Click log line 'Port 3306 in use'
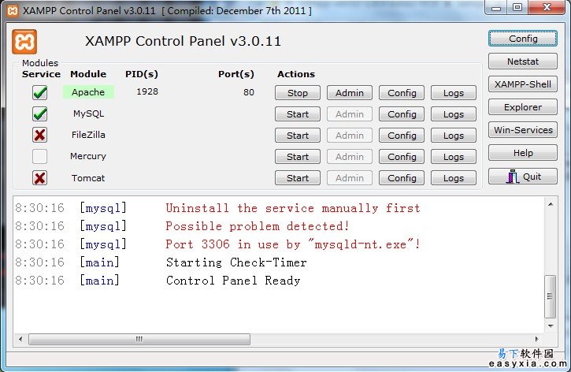This screenshot has height=372, width=571. [x=293, y=244]
